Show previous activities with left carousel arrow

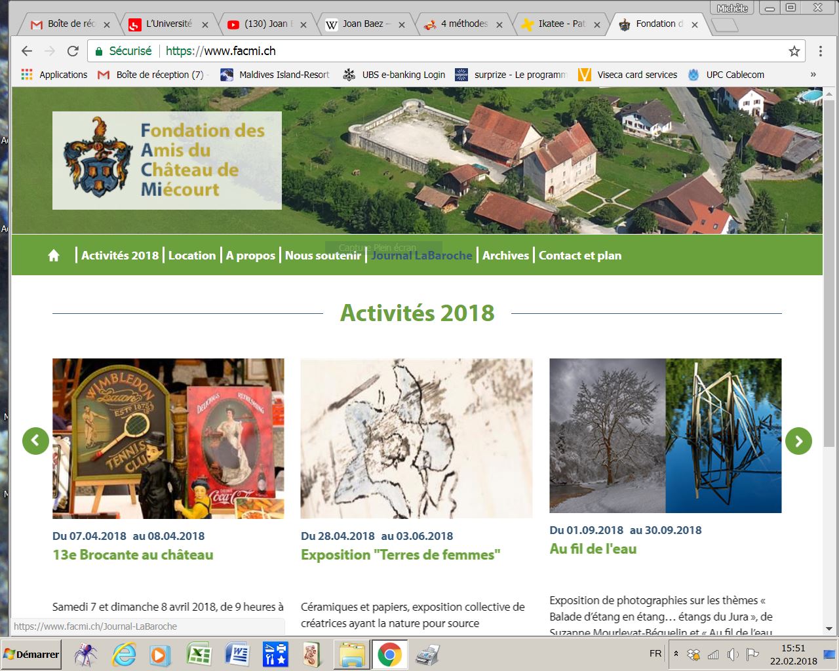coord(35,441)
